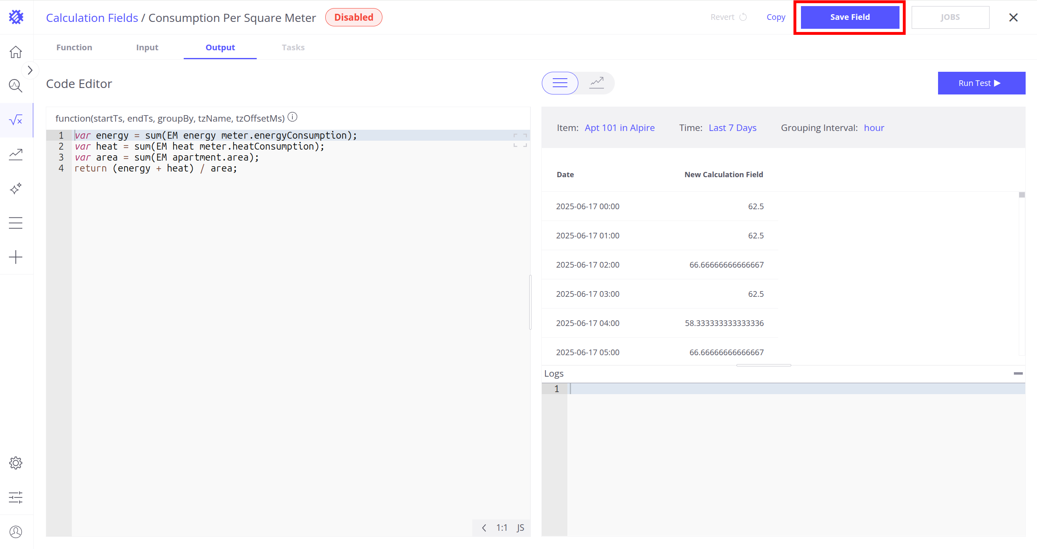Open the trend chart sidebar icon
Image resolution: width=1037 pixels, height=549 pixels.
tap(16, 154)
